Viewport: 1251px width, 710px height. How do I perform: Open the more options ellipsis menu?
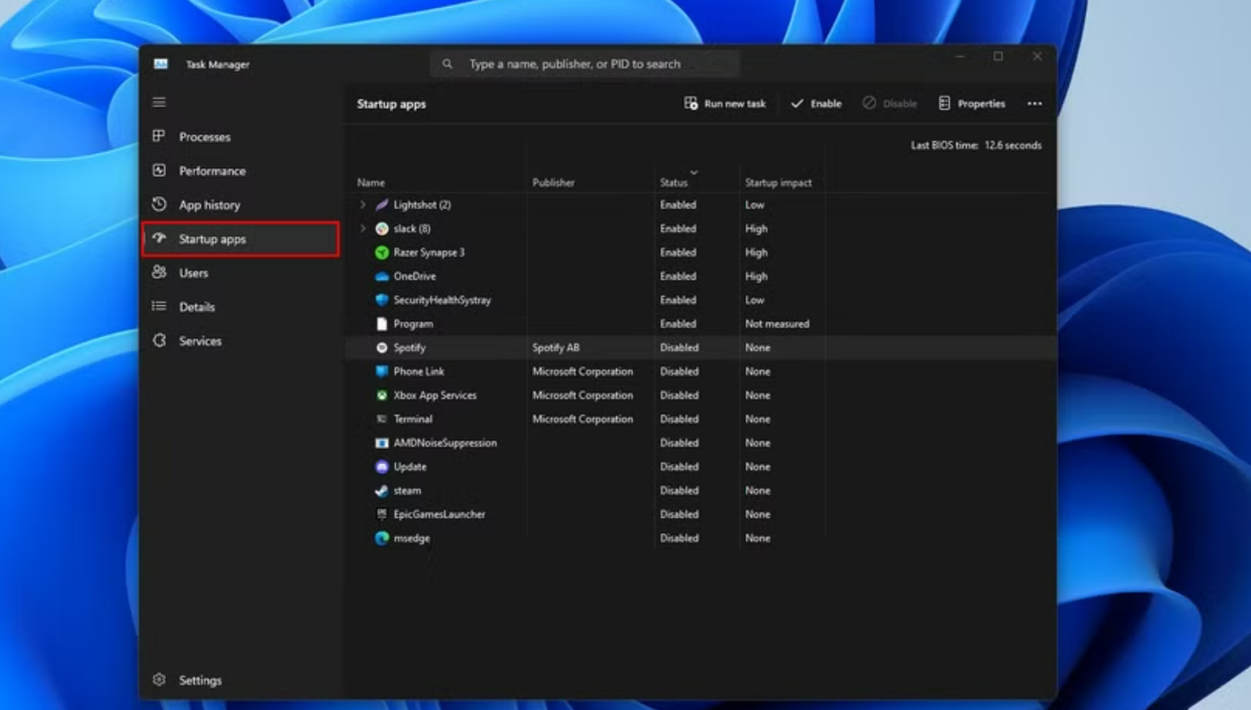point(1034,104)
